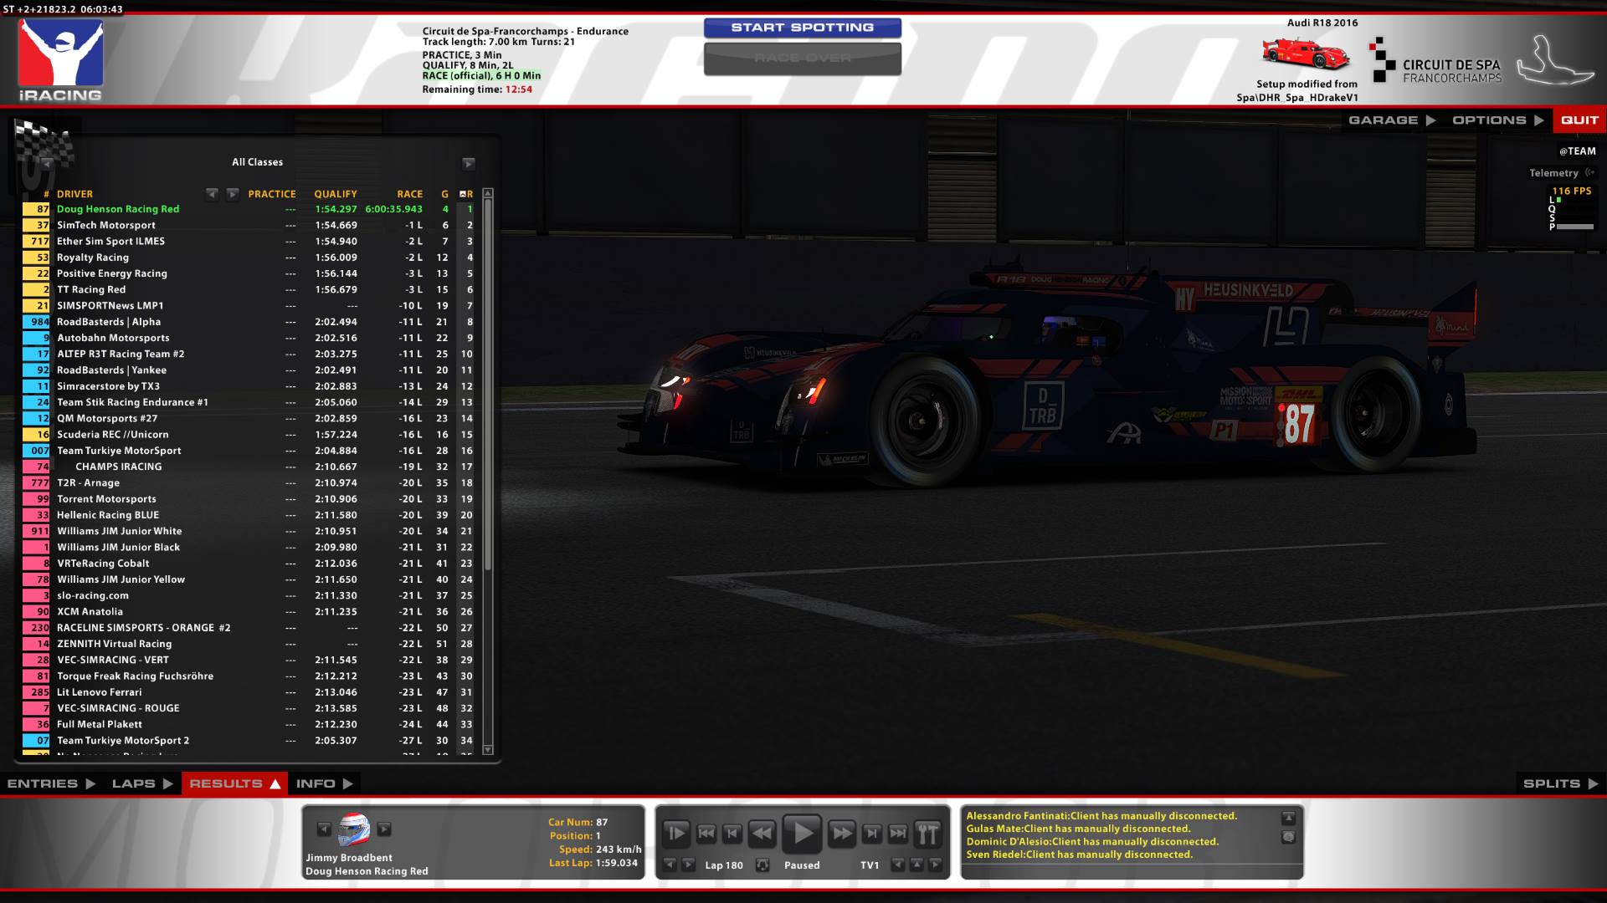Open the ENTRIES tab
The image size is (1607, 903).
[51, 783]
